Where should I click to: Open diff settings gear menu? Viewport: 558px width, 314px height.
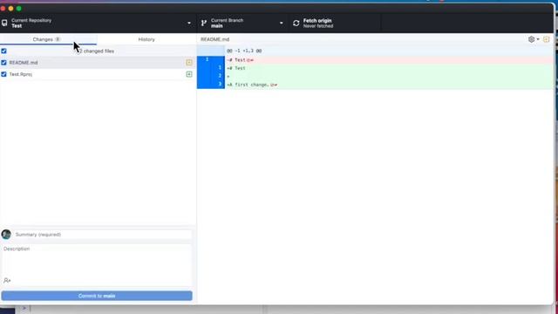534,39
